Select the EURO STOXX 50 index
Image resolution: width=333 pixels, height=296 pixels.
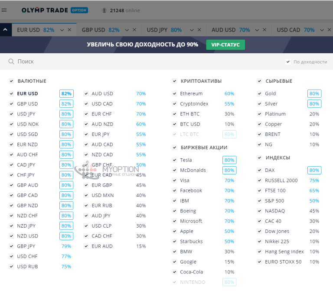(283, 262)
